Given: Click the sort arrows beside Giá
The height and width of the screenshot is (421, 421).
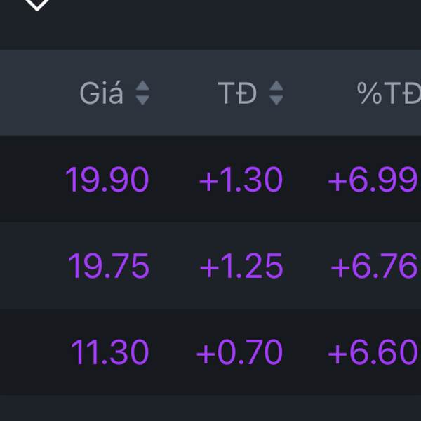Looking at the screenshot, I should [142, 93].
